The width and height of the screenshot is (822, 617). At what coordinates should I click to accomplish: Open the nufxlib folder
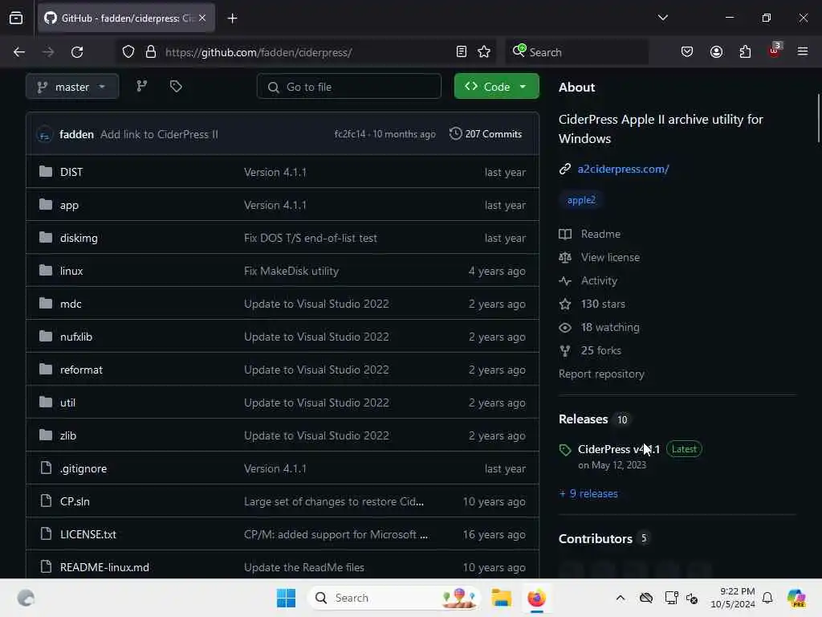(76, 337)
